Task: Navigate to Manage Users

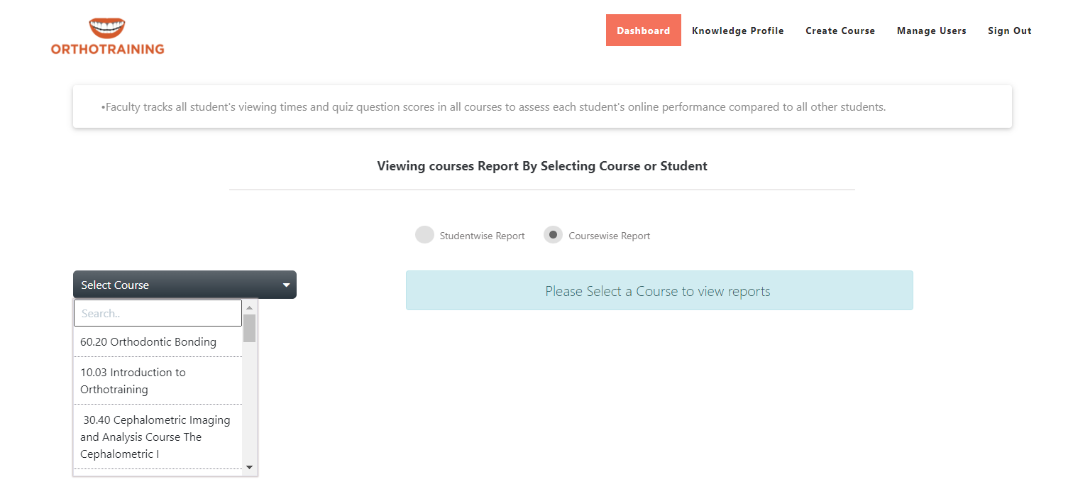Action: [x=931, y=31]
